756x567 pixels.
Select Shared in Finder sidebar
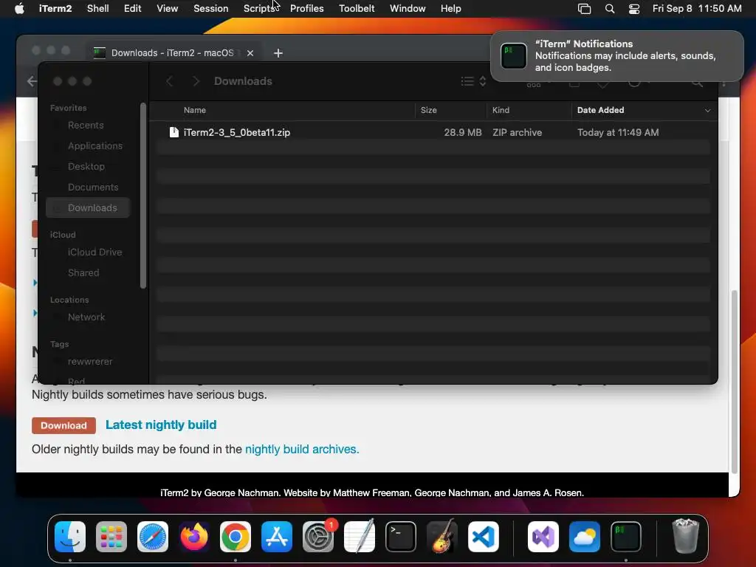83,273
